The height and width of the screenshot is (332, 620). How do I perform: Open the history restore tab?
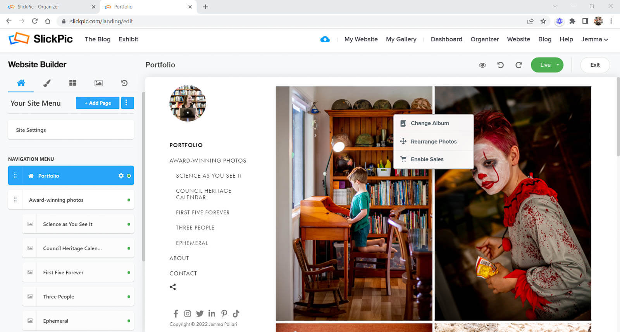pyautogui.click(x=124, y=83)
